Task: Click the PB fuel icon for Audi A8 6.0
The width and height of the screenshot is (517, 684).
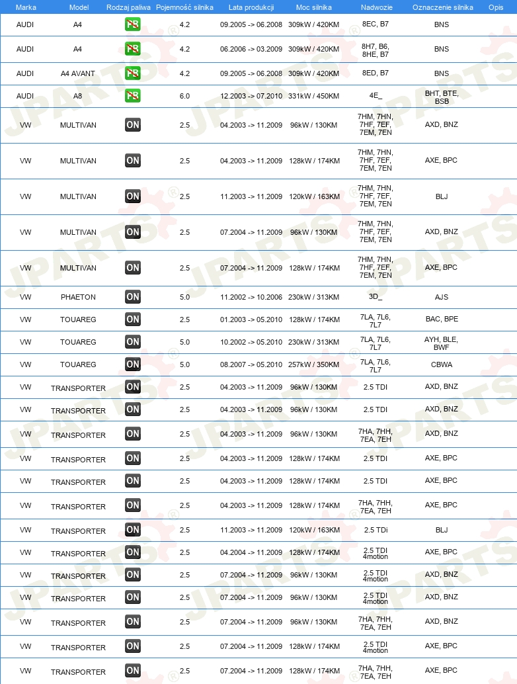Action: (132, 95)
